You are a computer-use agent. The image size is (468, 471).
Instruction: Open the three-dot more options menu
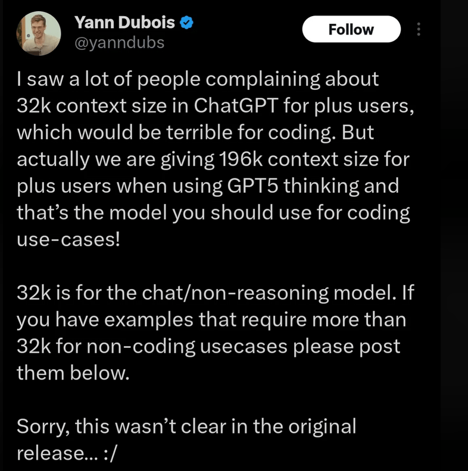(419, 30)
